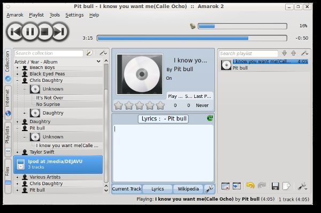Open playlist search options wrench

pyautogui.click(x=304, y=54)
